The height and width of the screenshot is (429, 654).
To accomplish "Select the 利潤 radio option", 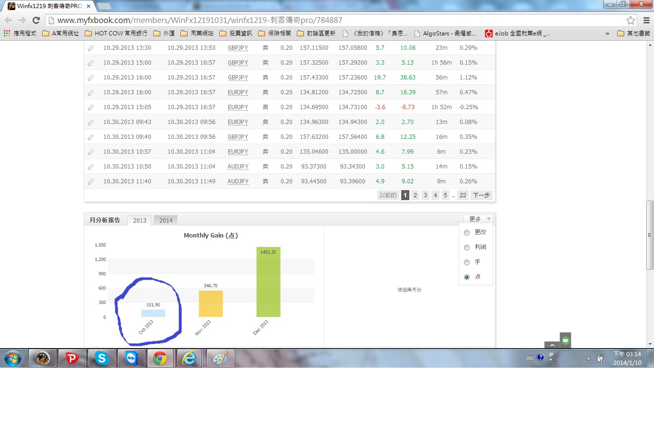I will (467, 248).
